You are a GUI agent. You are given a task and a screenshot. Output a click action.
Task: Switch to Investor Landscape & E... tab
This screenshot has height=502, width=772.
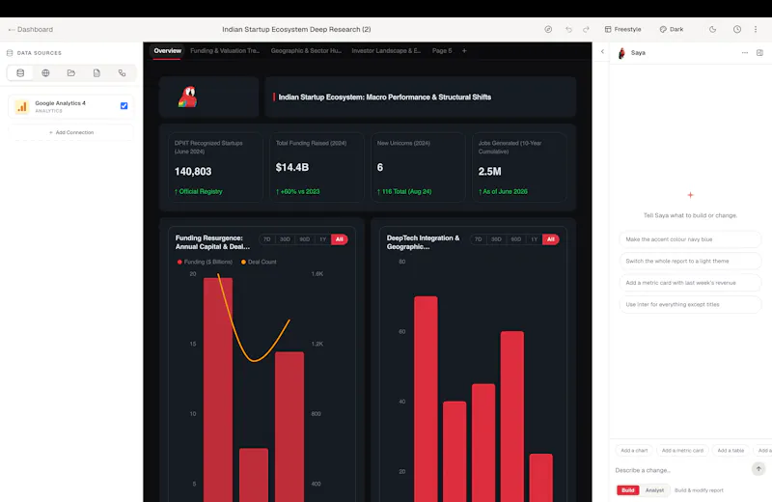pyautogui.click(x=386, y=51)
